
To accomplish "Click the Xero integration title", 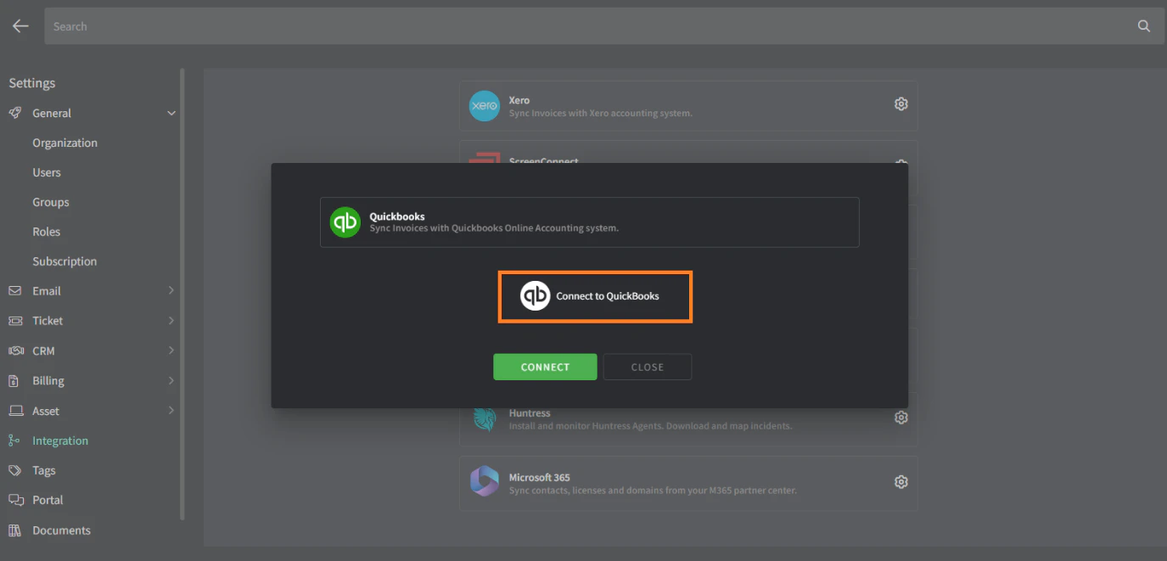I will point(519,100).
